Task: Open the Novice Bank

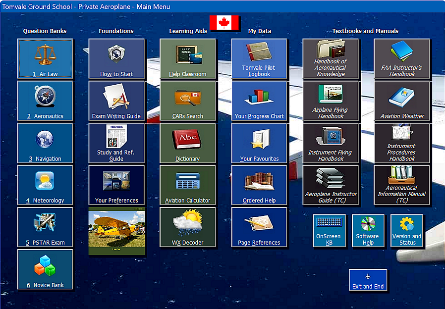Action: (x=45, y=269)
